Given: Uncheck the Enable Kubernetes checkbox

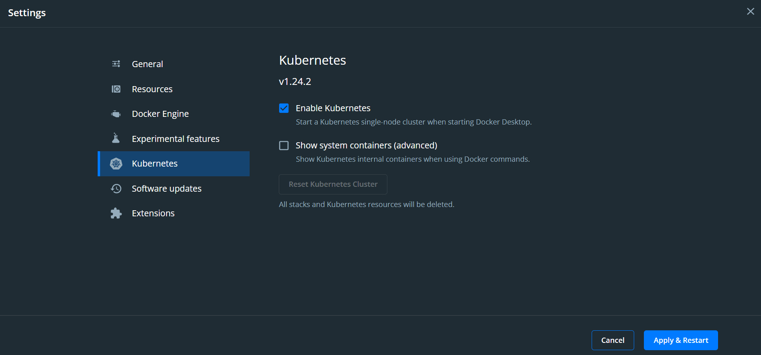Looking at the screenshot, I should pyautogui.click(x=284, y=108).
